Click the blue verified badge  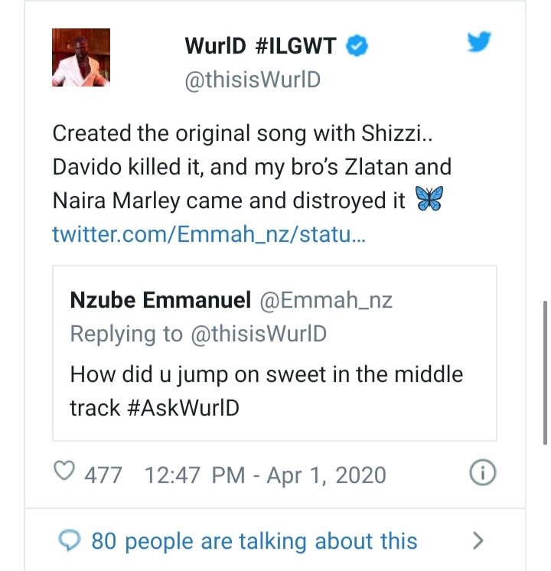(x=357, y=47)
